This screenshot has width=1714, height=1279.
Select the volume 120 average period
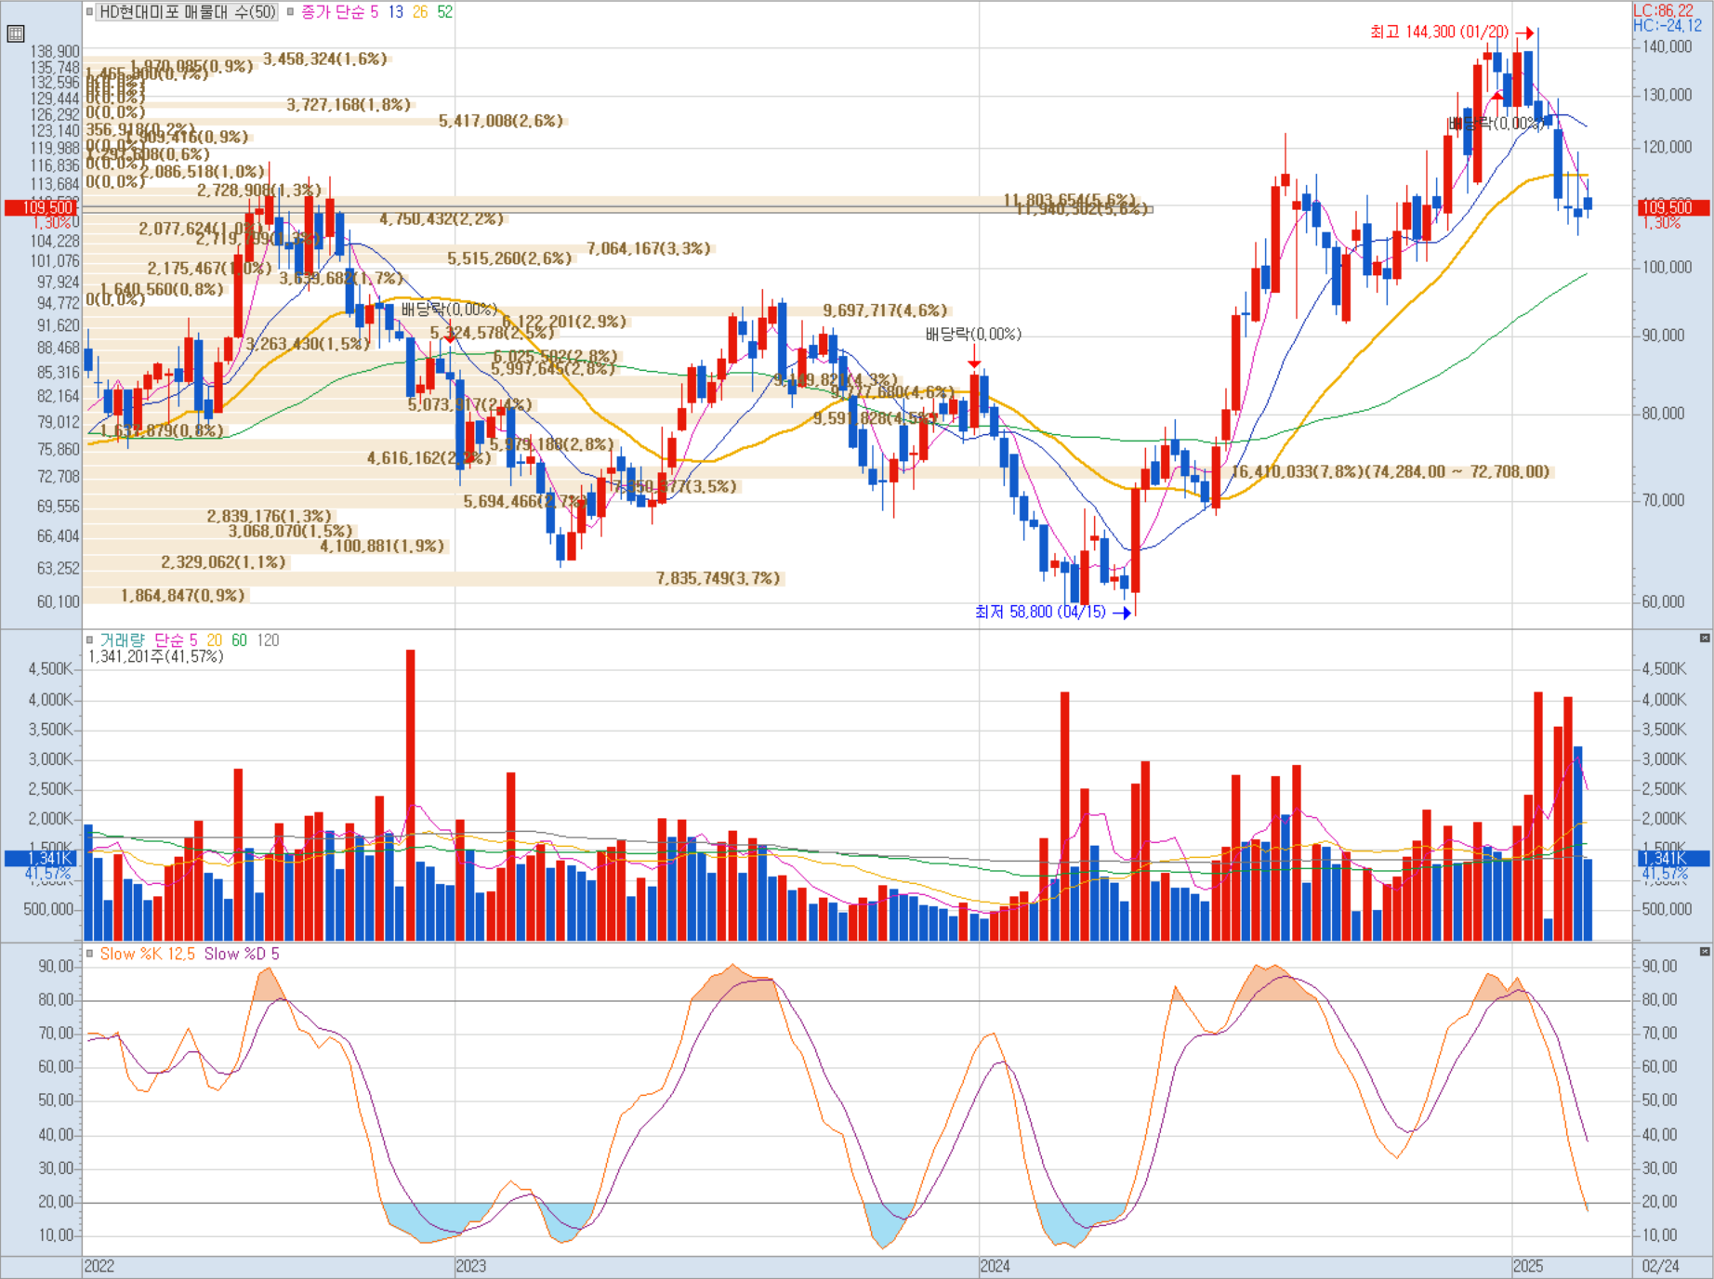268,640
